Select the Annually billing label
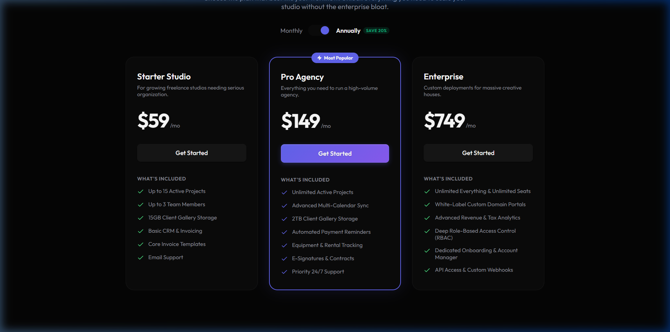Image resolution: width=670 pixels, height=332 pixels. (348, 31)
